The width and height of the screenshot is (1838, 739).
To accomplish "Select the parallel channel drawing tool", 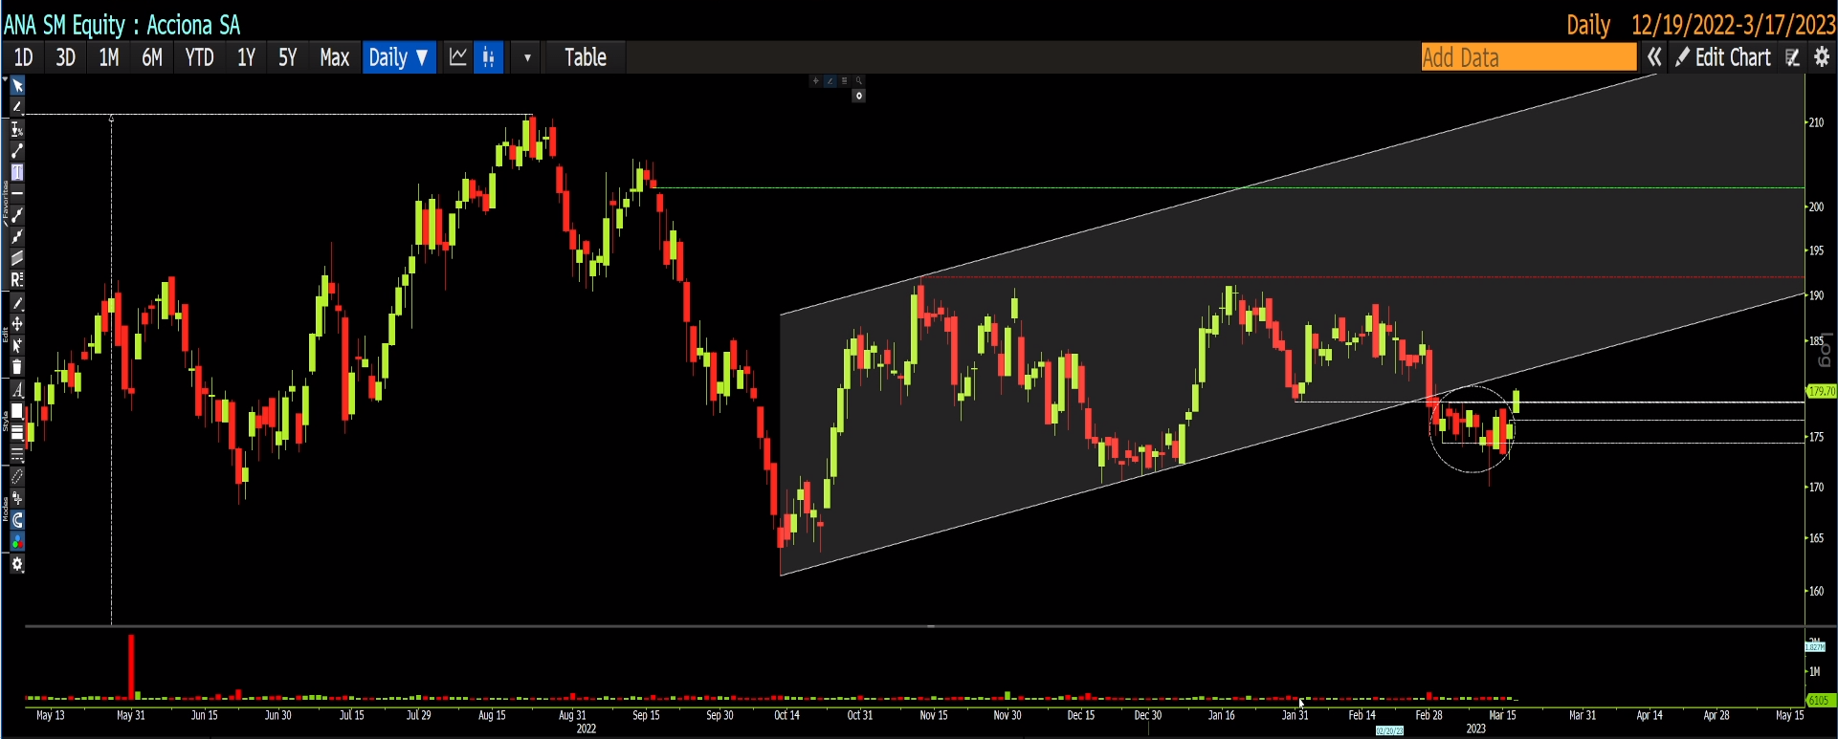I will pyautogui.click(x=17, y=258).
